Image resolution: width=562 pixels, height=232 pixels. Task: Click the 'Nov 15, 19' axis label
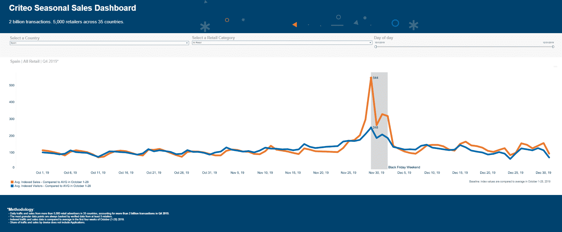293,173
